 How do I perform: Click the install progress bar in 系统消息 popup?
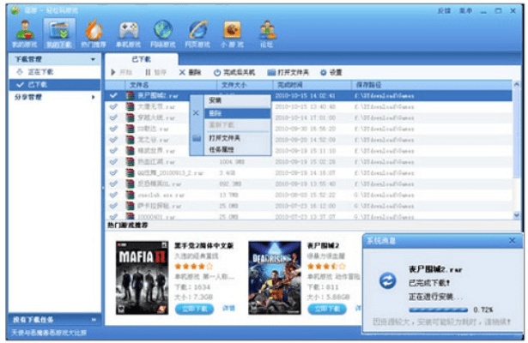438,308
